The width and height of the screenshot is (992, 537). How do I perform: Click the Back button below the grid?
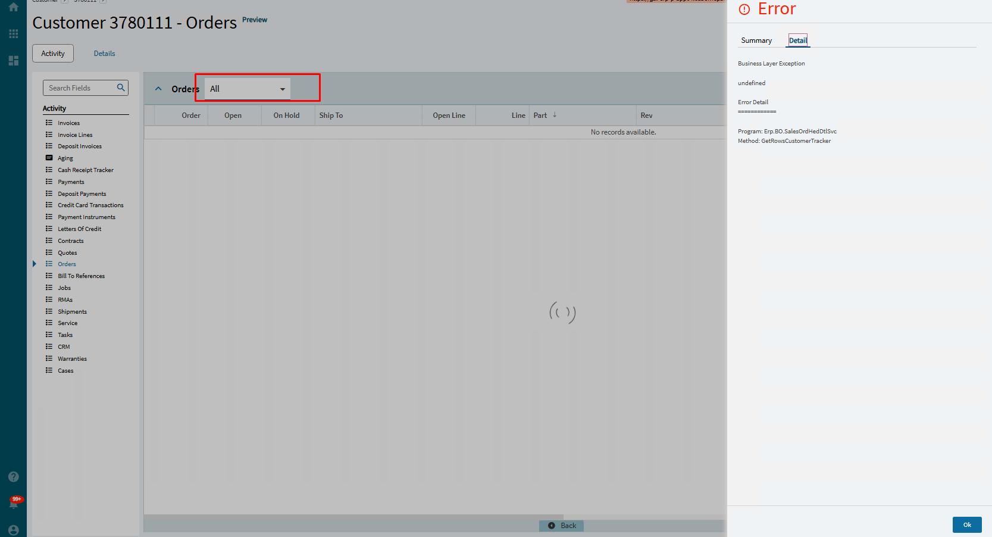point(562,526)
